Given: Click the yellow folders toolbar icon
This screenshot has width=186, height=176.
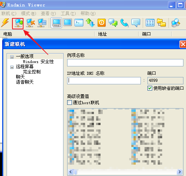Looking at the screenshot, I should tap(161, 23).
